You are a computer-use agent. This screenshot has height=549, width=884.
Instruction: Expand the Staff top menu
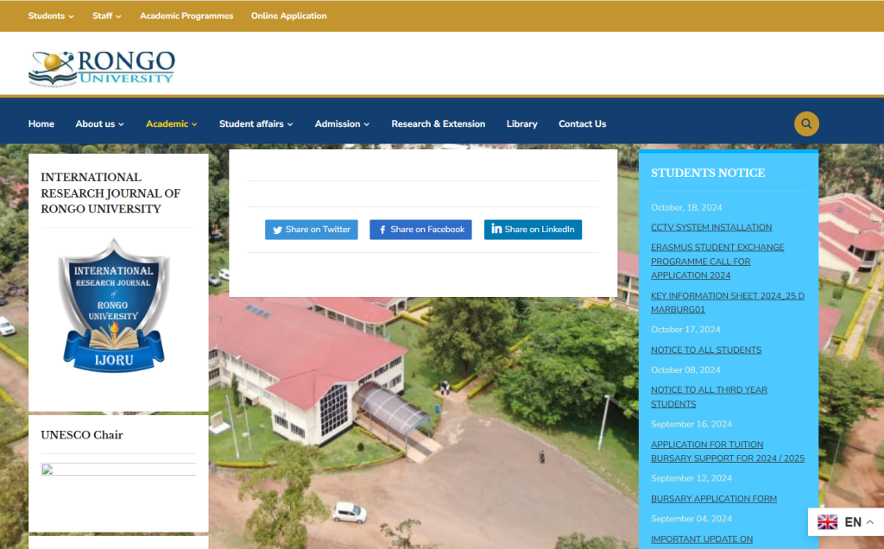pos(107,16)
